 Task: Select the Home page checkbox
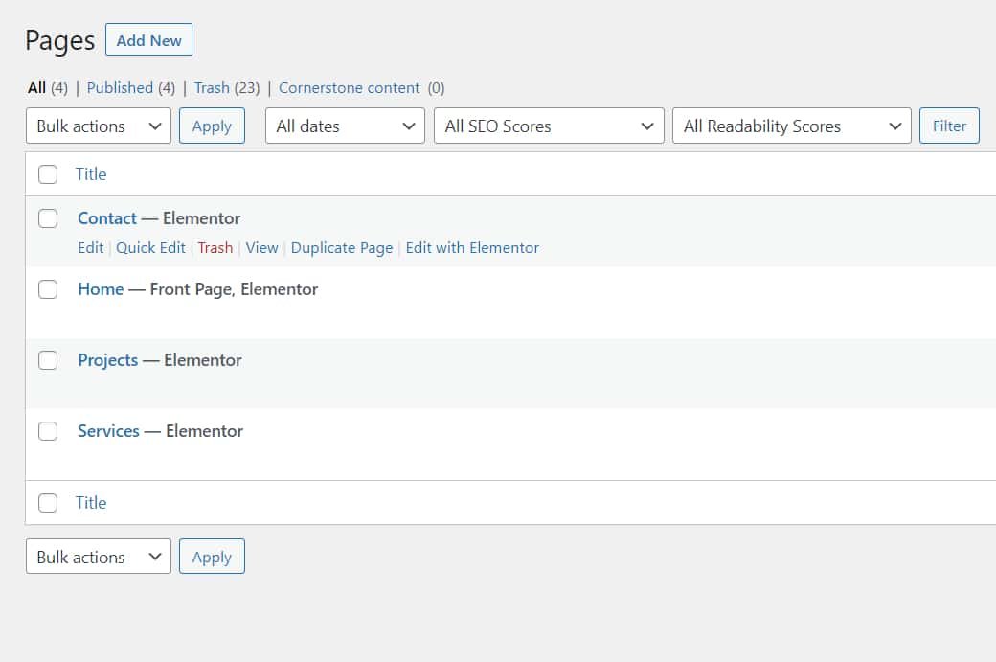click(x=48, y=289)
